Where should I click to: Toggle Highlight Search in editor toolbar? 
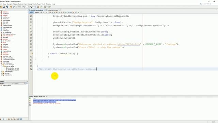pos(57,13)
